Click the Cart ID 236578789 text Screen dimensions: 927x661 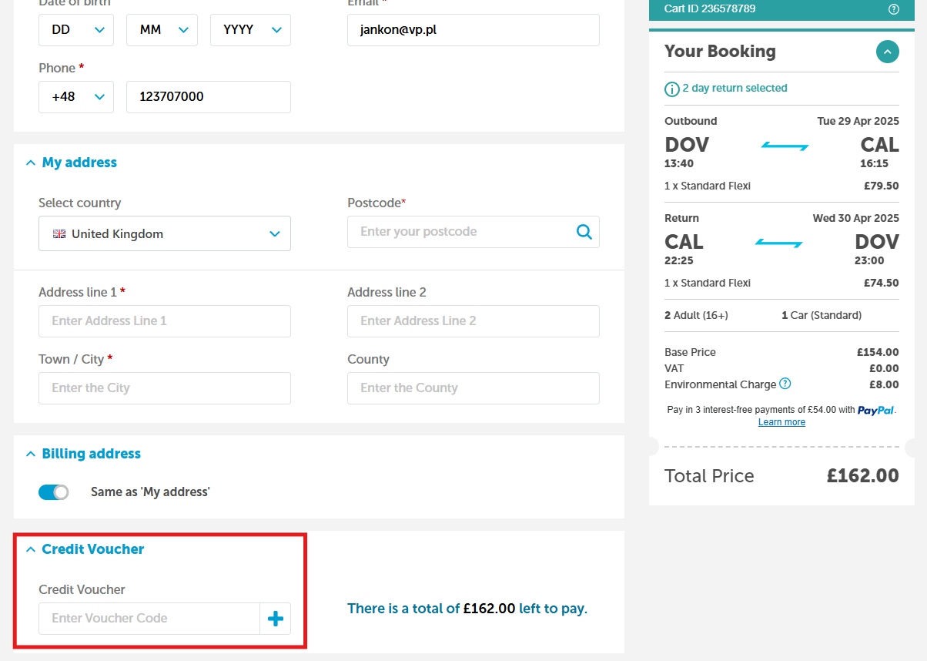[x=710, y=9]
